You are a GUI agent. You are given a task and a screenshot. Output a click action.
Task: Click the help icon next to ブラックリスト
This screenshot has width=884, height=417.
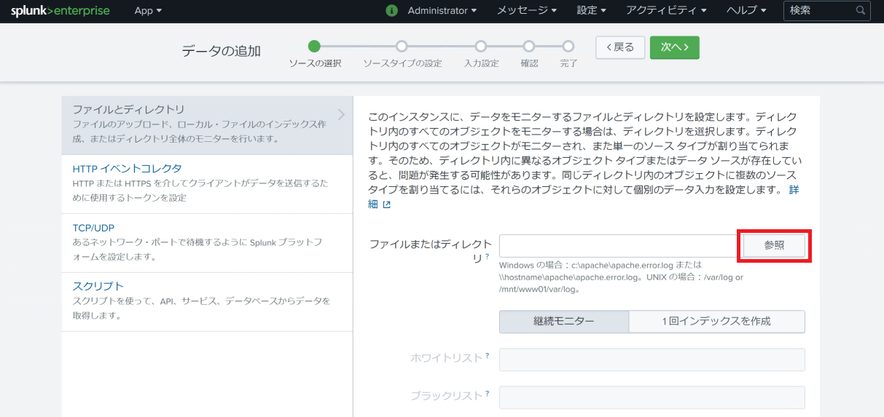click(x=487, y=394)
